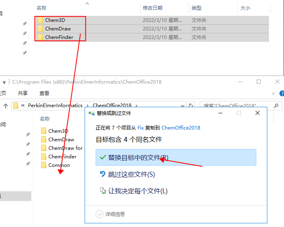Sort by 名称 column in upper window
Screen dimensions: 284x227
tap(42, 8)
